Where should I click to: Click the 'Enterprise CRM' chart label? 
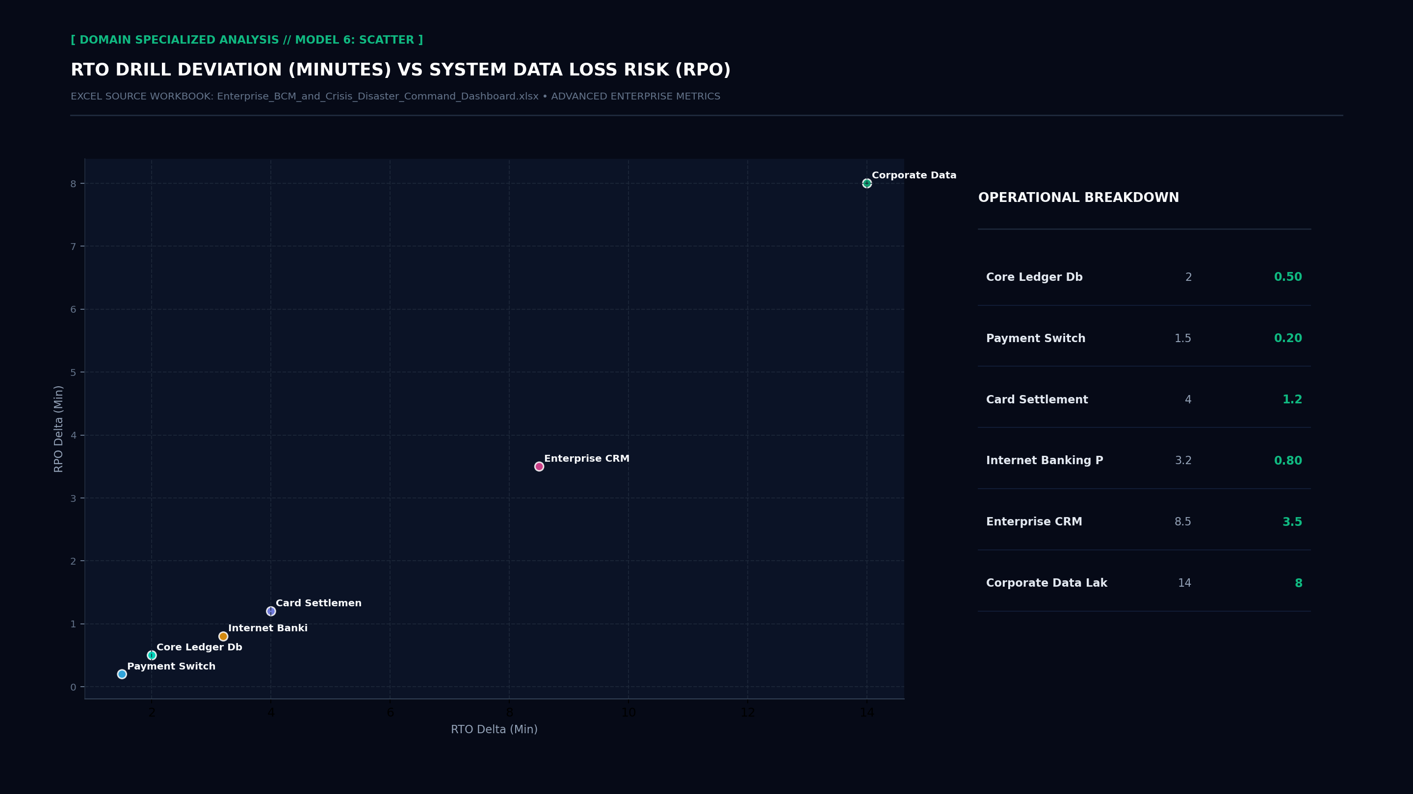pyautogui.click(x=586, y=459)
